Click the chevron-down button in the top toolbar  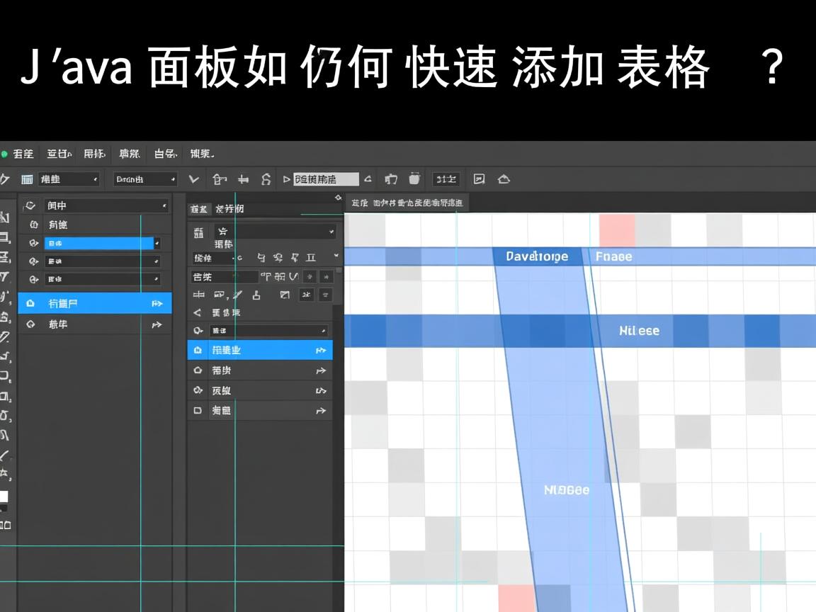click(192, 180)
